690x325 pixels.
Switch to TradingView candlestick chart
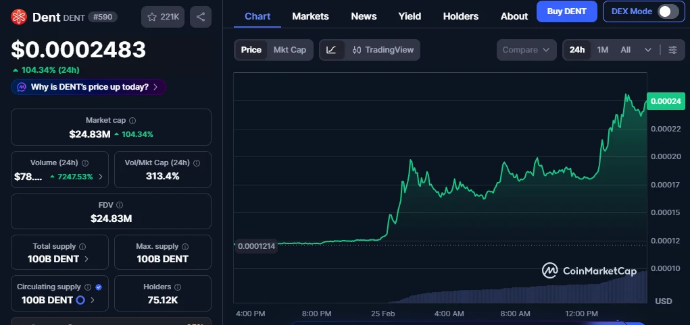tap(383, 50)
